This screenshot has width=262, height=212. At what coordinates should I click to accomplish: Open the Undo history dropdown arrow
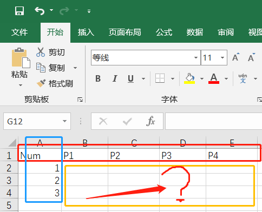[51, 10]
